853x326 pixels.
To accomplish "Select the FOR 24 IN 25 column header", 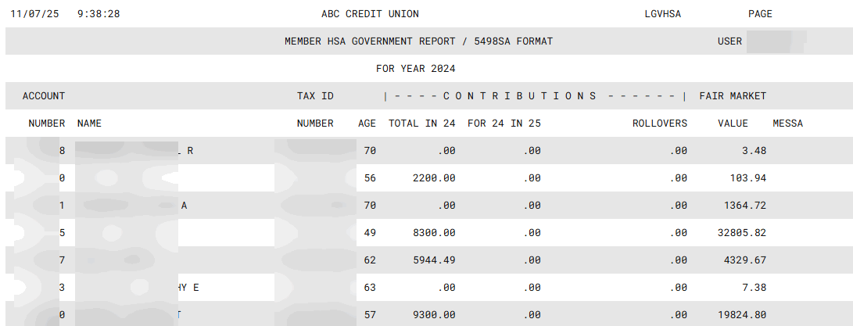I will pos(504,124).
